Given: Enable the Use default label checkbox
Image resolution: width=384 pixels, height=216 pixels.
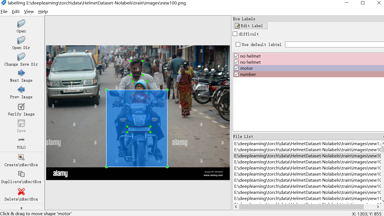Looking at the screenshot, I should click(x=238, y=44).
